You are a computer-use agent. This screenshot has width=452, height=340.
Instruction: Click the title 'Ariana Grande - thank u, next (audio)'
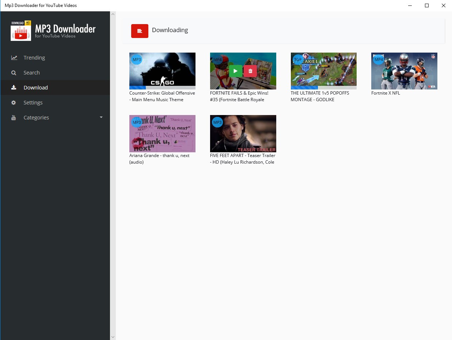click(x=159, y=159)
